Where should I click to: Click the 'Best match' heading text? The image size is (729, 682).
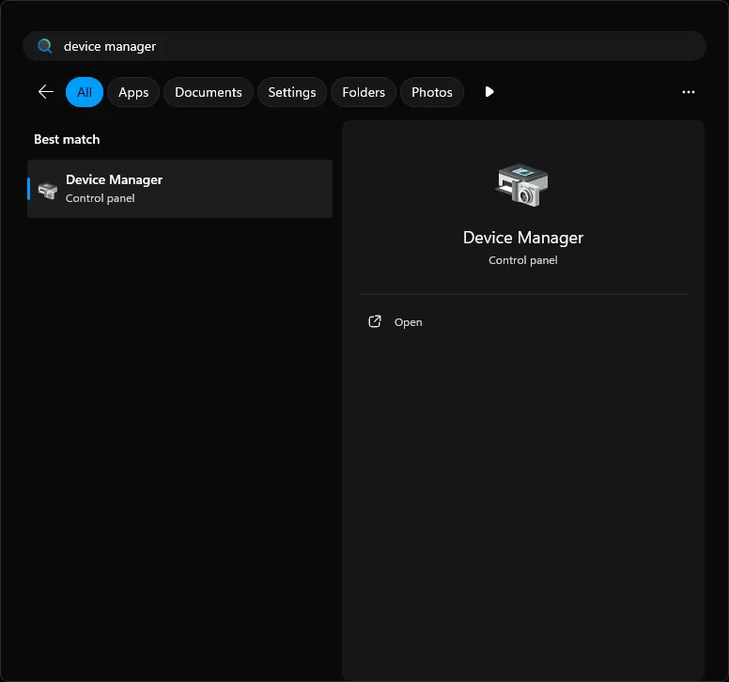[x=67, y=139]
